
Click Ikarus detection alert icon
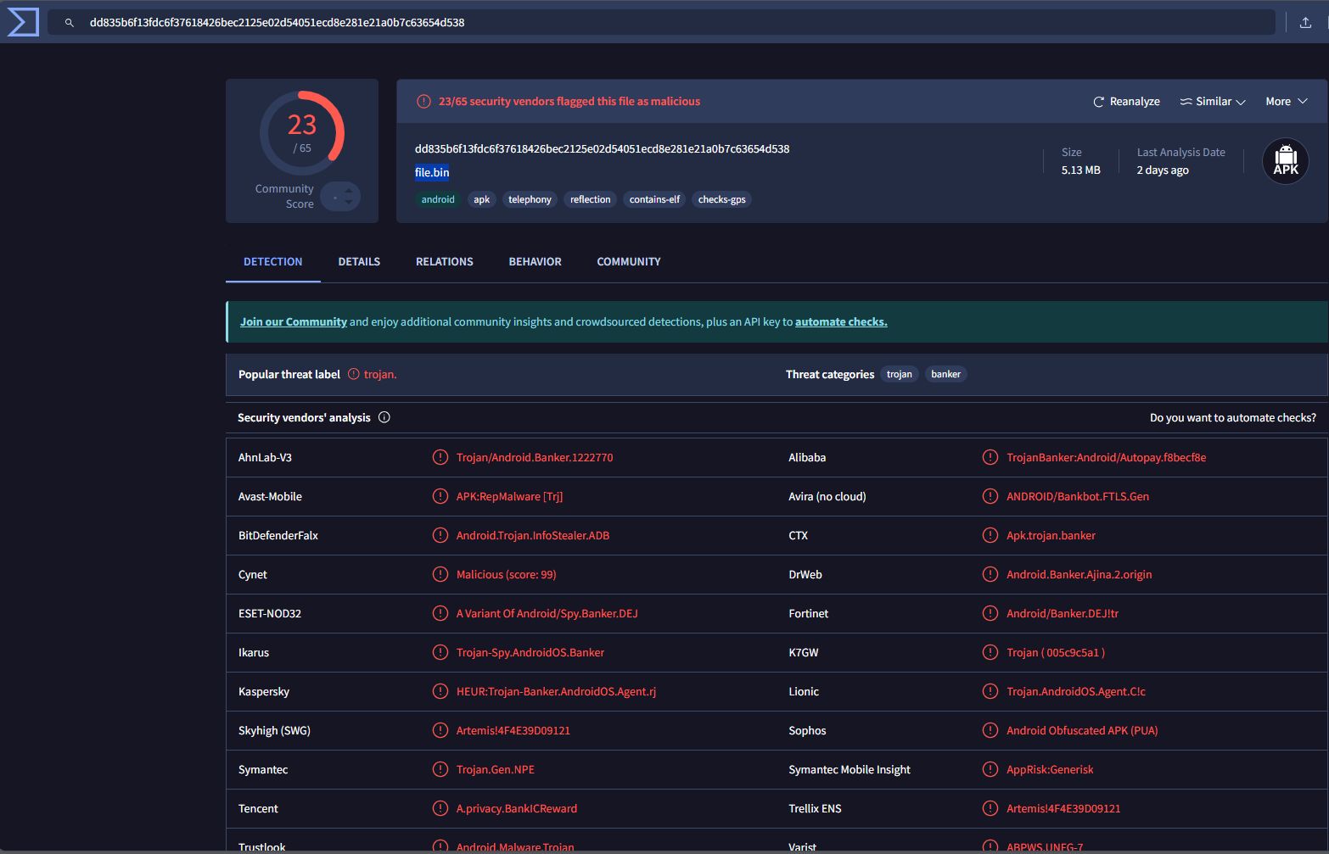[x=440, y=652]
